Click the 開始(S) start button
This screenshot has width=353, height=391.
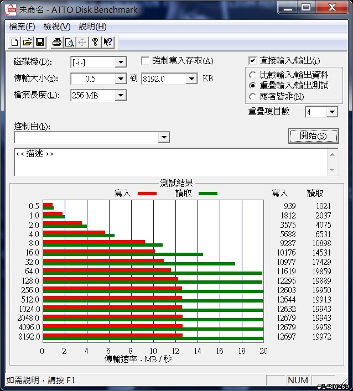[x=313, y=136]
